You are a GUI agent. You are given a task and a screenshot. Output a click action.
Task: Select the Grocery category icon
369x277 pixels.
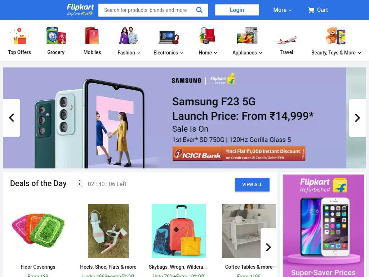(56, 36)
